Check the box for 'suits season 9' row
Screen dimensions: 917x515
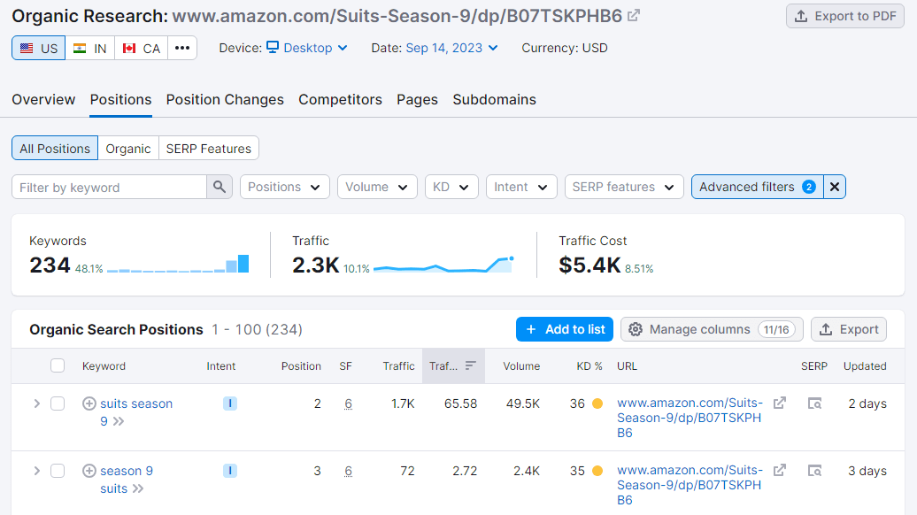(x=58, y=404)
